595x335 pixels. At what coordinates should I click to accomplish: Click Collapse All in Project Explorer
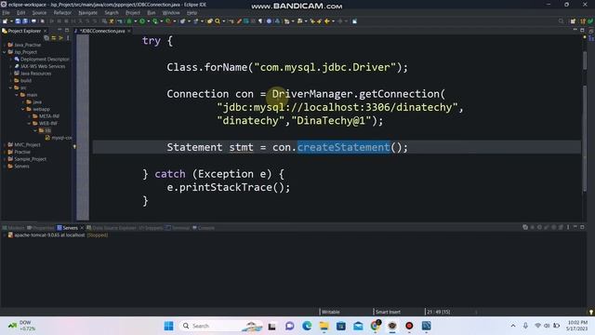click(46, 38)
